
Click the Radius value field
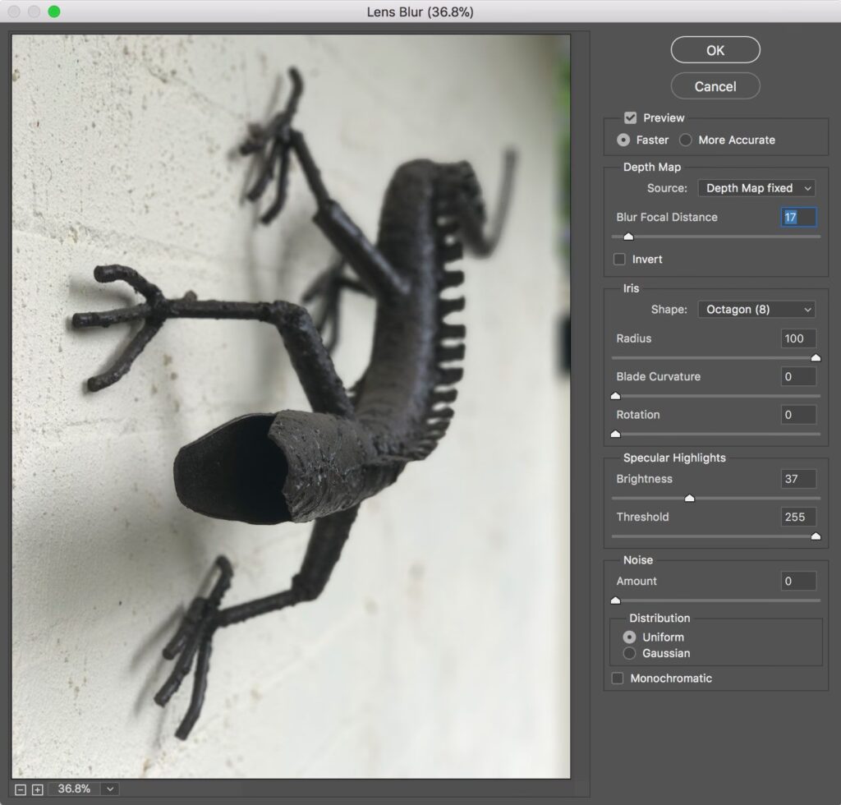point(798,339)
